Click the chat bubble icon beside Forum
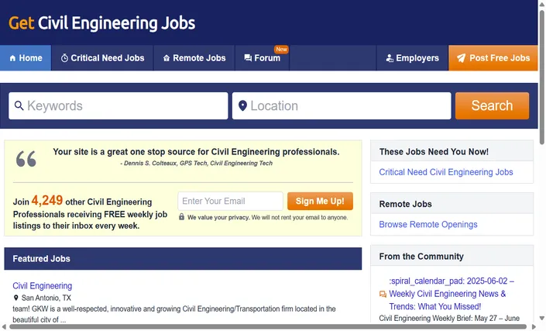The height and width of the screenshot is (331, 546). pyautogui.click(x=248, y=58)
